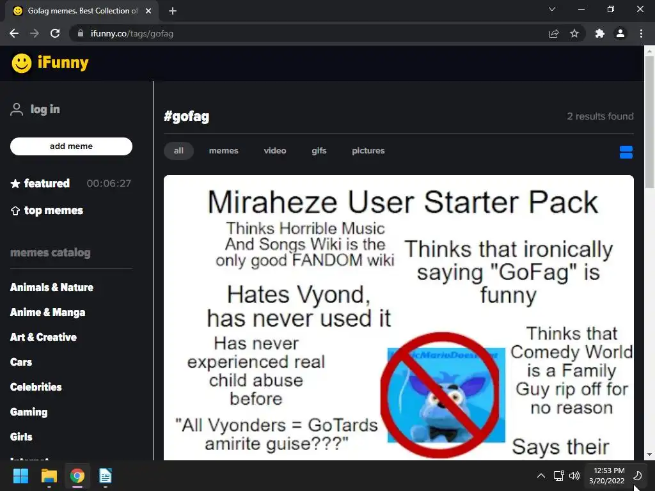Show hidden system tray icons
655x491 pixels.
(x=541, y=476)
